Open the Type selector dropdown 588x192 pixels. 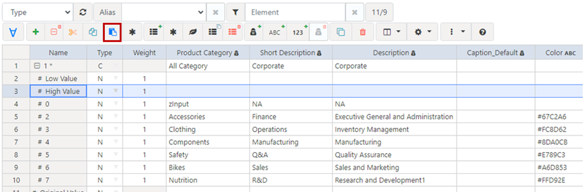[38, 13]
